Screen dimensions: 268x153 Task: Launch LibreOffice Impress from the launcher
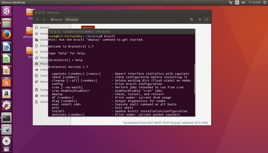click(7, 71)
